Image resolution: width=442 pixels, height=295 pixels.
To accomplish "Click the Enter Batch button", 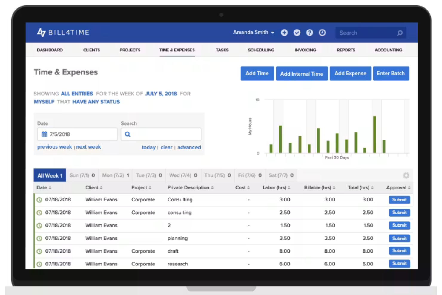I will coord(391,74).
